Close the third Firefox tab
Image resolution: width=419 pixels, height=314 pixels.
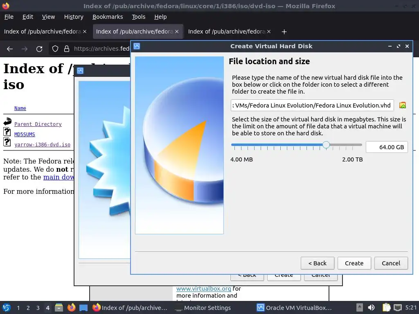(269, 31)
